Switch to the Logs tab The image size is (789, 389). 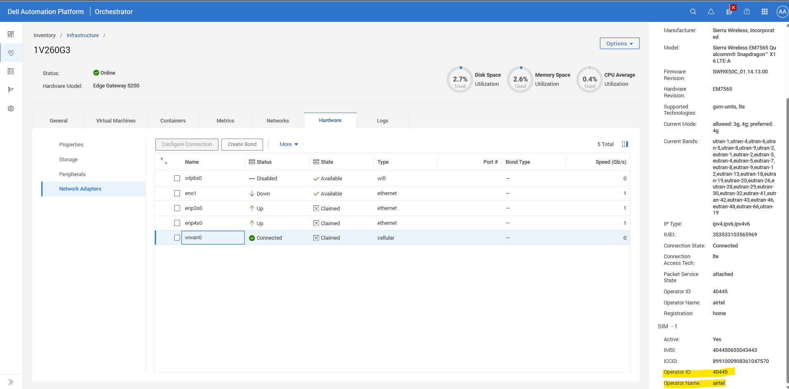382,120
